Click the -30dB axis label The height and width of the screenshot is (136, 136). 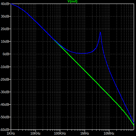click(5, 92)
